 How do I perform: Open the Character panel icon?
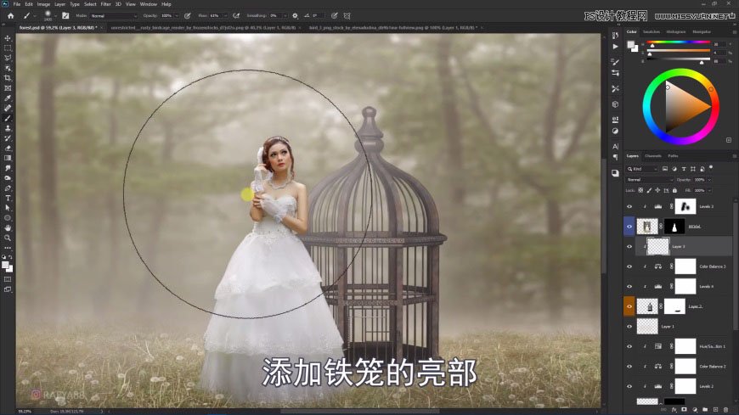click(615, 146)
